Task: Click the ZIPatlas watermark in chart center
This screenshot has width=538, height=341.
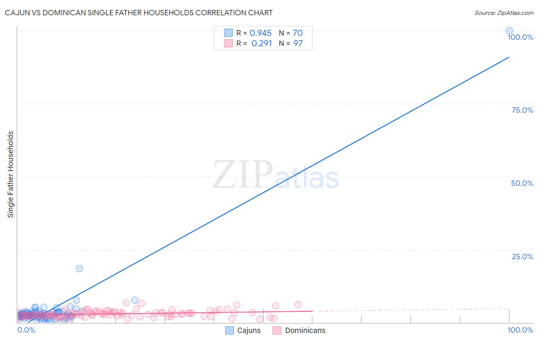Action: pyautogui.click(x=276, y=175)
